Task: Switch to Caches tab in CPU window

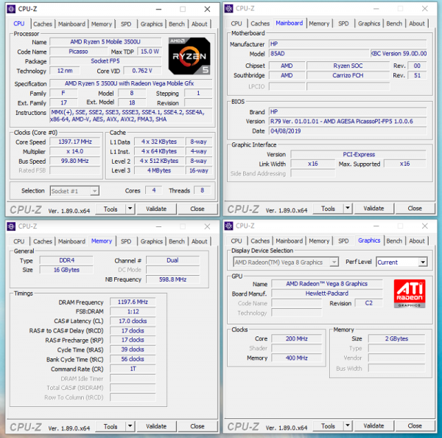Action: pos(43,24)
